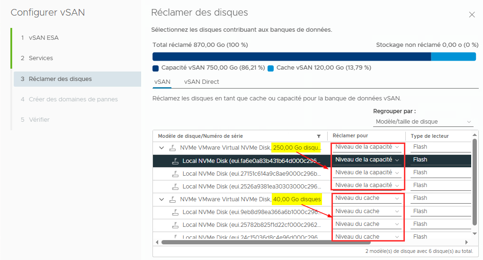Open the Regrouper par dropdown

pos(423,122)
